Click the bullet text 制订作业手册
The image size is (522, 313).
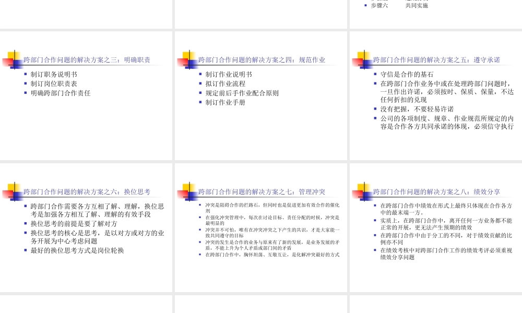[x=226, y=102]
